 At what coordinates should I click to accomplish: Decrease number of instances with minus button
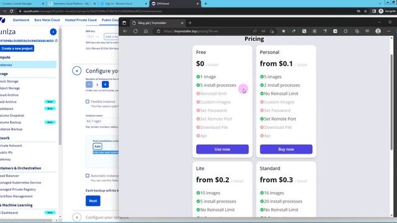coord(89,84)
